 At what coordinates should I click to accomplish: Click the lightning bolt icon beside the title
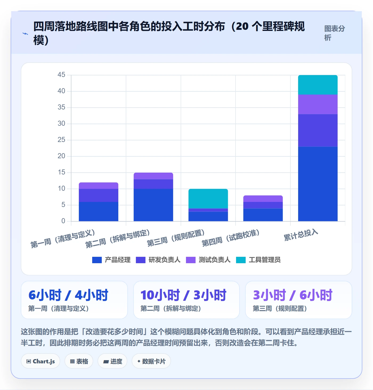25,34
